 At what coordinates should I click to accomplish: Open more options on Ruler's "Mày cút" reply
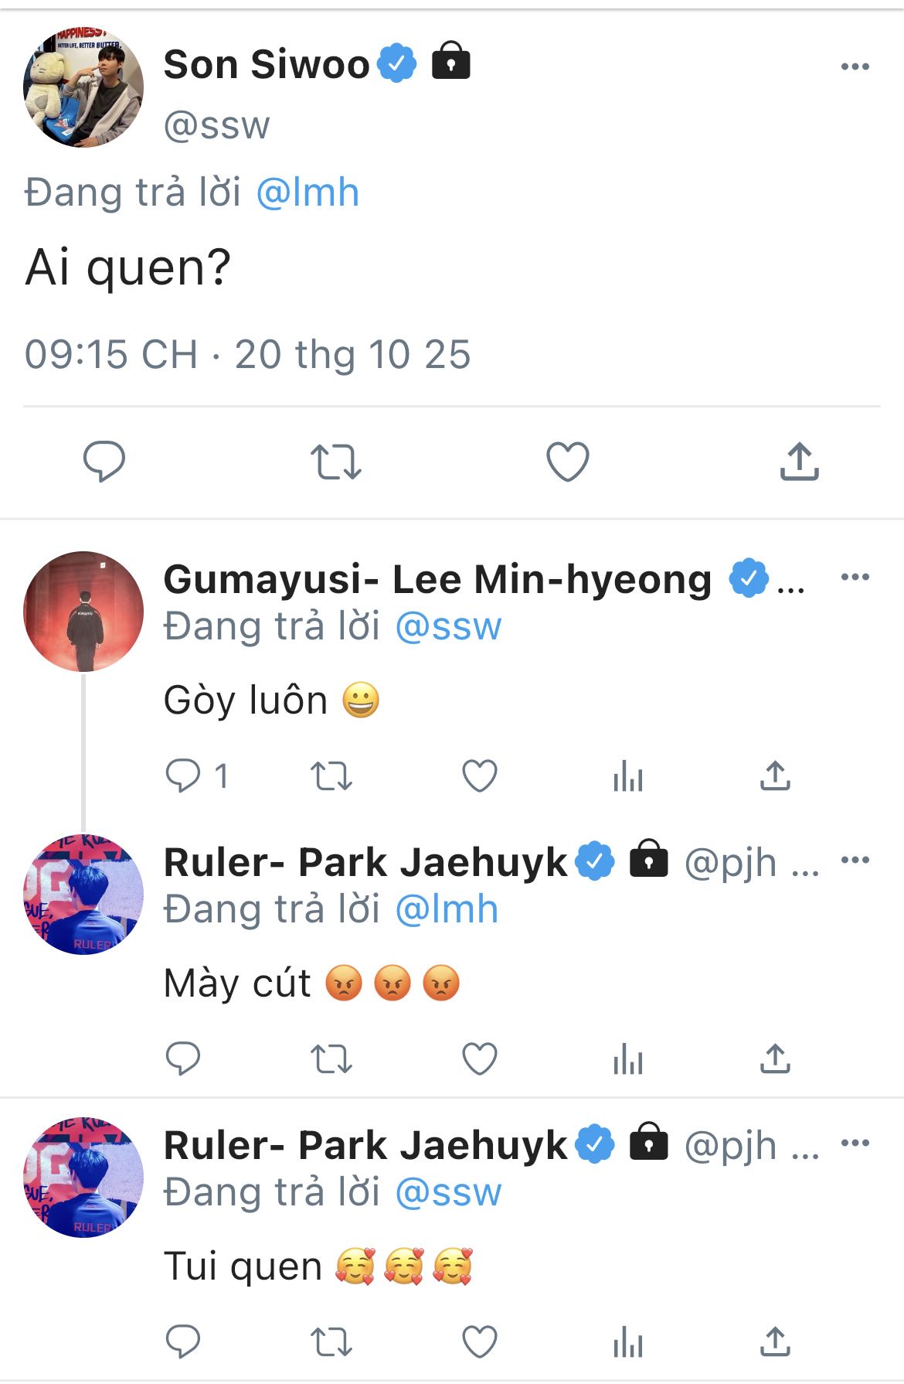click(855, 860)
